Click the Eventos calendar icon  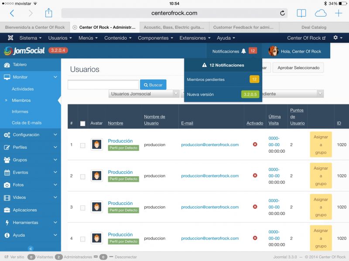point(7,172)
